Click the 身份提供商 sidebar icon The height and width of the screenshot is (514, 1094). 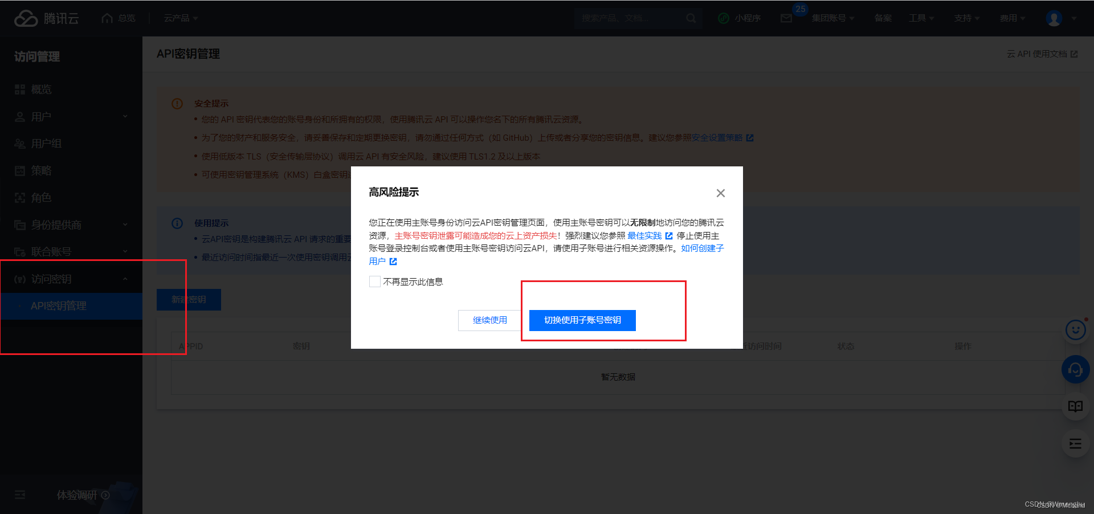point(20,225)
